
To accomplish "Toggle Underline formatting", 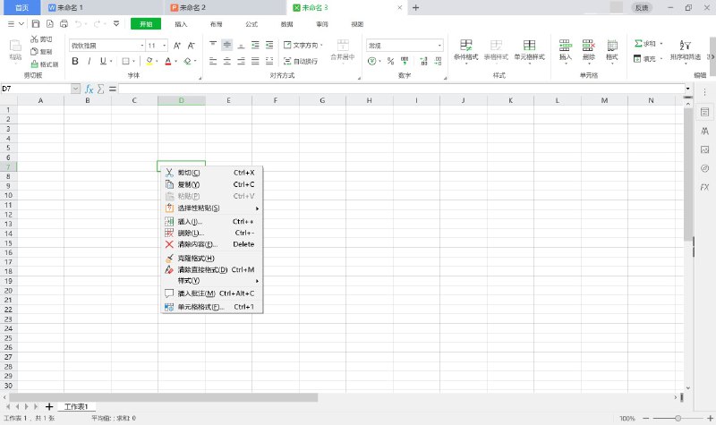I will pos(103,61).
